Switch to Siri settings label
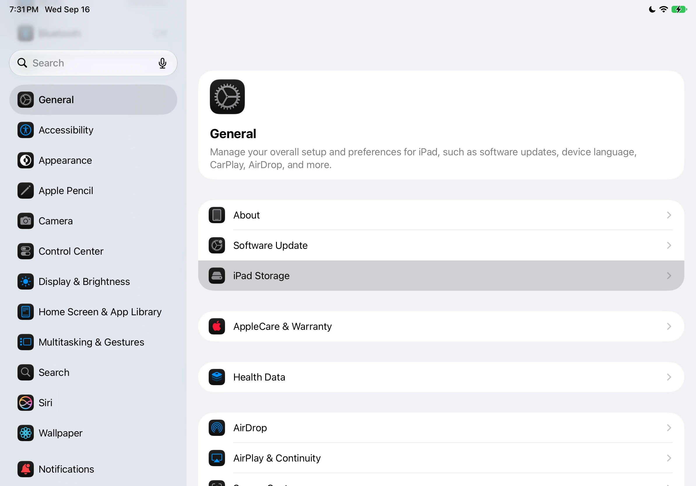This screenshot has height=486, width=696. click(45, 403)
